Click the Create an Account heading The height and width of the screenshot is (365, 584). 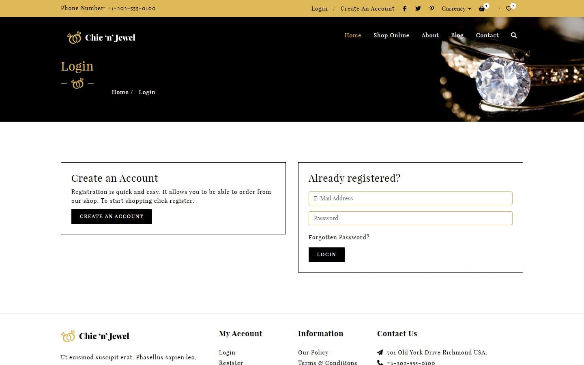click(115, 178)
